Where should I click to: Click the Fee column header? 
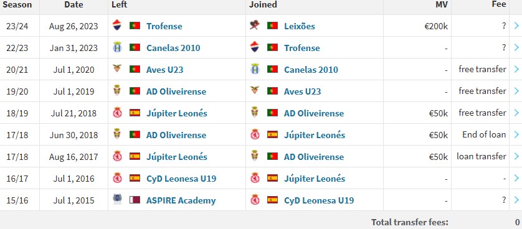coord(499,4)
